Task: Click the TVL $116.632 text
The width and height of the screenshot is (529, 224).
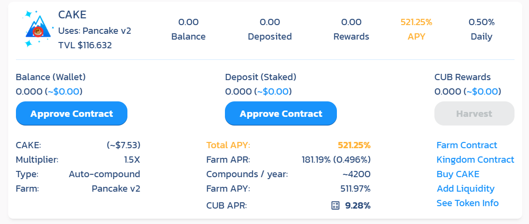Action: pos(85,45)
